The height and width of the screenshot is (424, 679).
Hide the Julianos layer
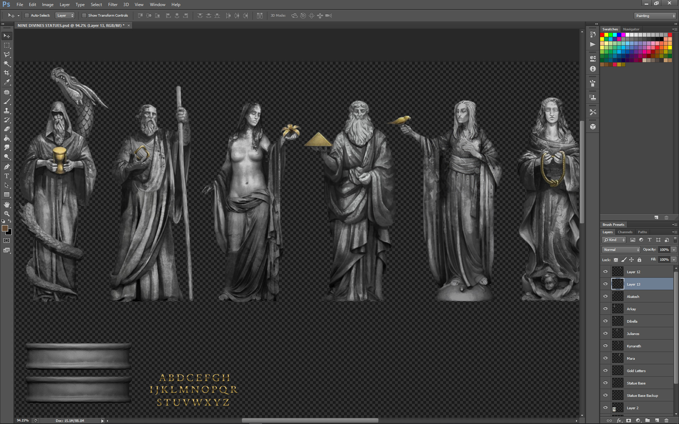605,334
